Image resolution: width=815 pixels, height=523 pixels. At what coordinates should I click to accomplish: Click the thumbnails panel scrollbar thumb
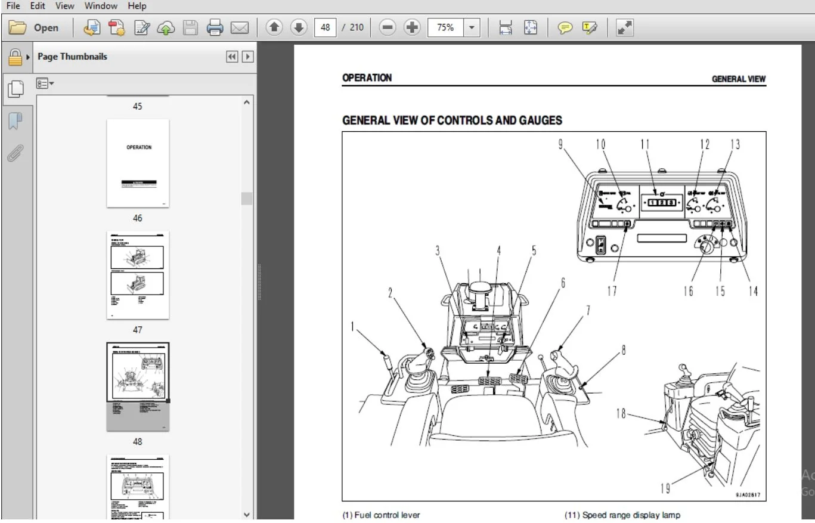247,199
